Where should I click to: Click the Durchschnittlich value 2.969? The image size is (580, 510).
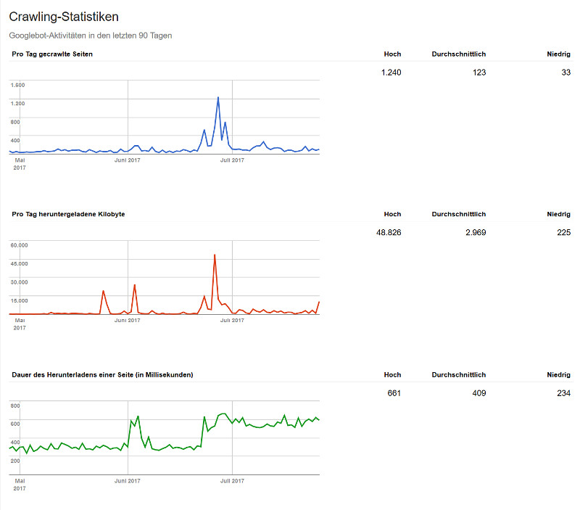[478, 232]
